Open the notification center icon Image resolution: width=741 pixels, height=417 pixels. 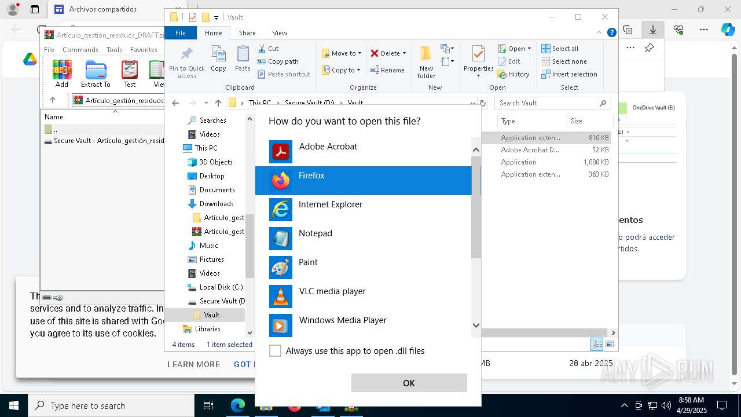722,405
